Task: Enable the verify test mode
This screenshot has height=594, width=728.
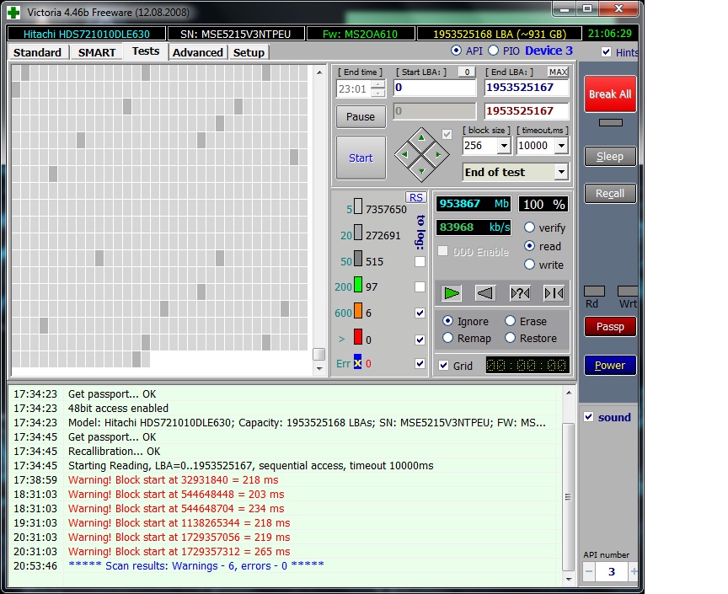Action: (x=530, y=227)
